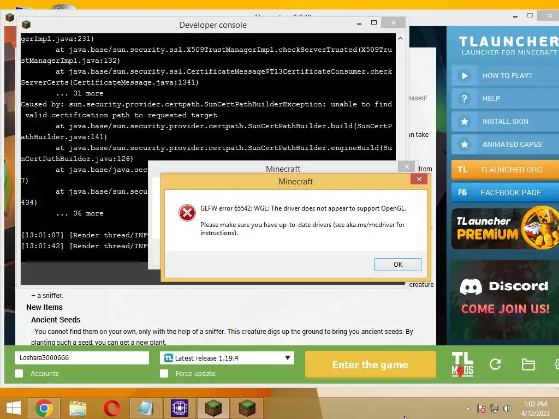The height and width of the screenshot is (419, 559).
Task: Click the star icon beside Install Skin
Action: point(464,122)
